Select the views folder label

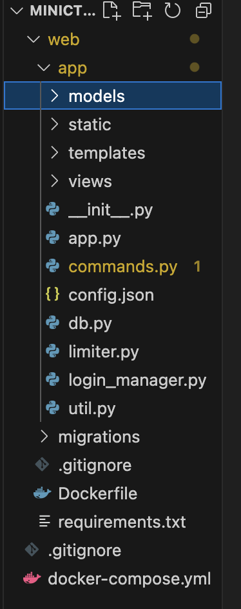pos(90,181)
